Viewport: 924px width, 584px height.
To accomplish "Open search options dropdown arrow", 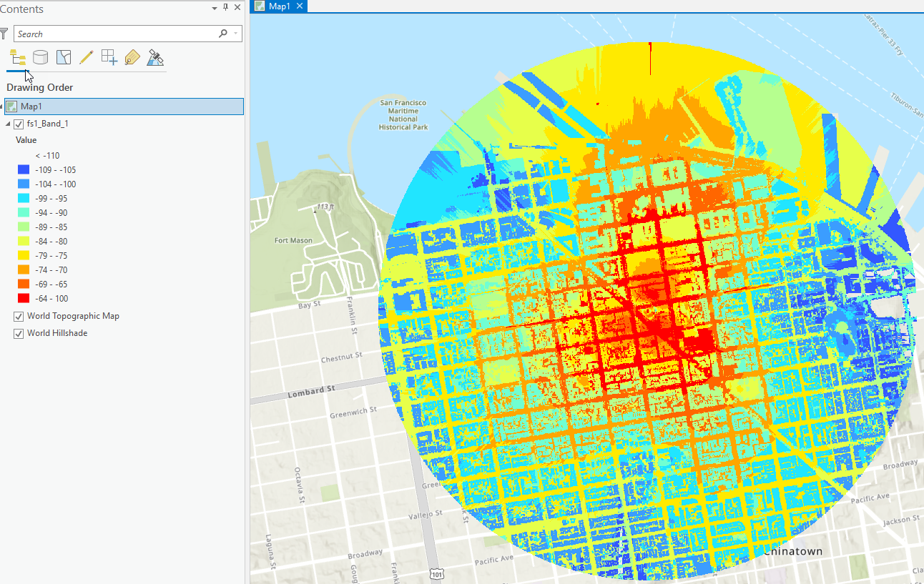I will pos(235,34).
